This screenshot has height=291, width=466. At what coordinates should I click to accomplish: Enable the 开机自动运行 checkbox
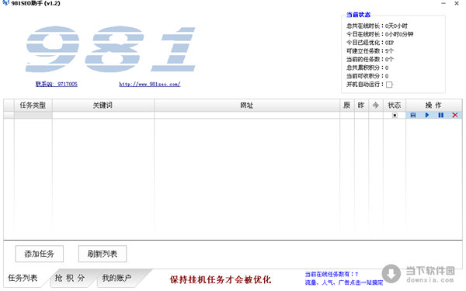tap(389, 85)
